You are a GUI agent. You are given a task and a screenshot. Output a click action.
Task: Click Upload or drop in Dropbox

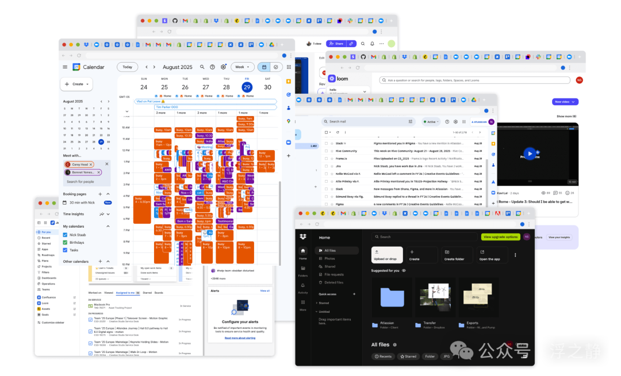(387, 255)
